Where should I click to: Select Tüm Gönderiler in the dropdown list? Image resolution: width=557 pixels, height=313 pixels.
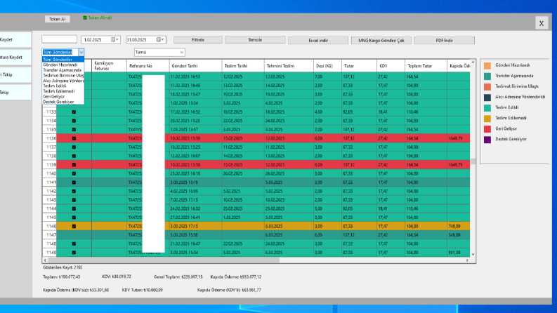[x=63, y=60]
